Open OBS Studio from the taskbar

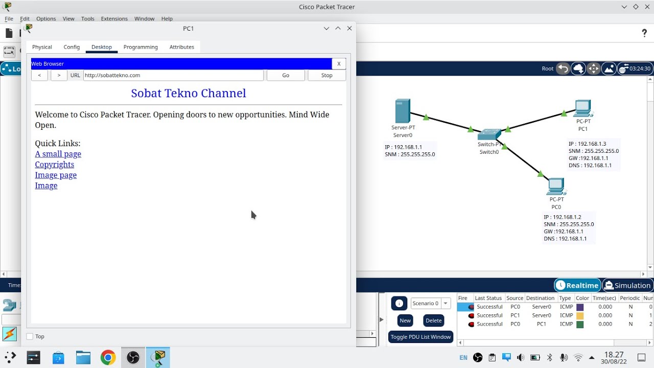click(133, 357)
